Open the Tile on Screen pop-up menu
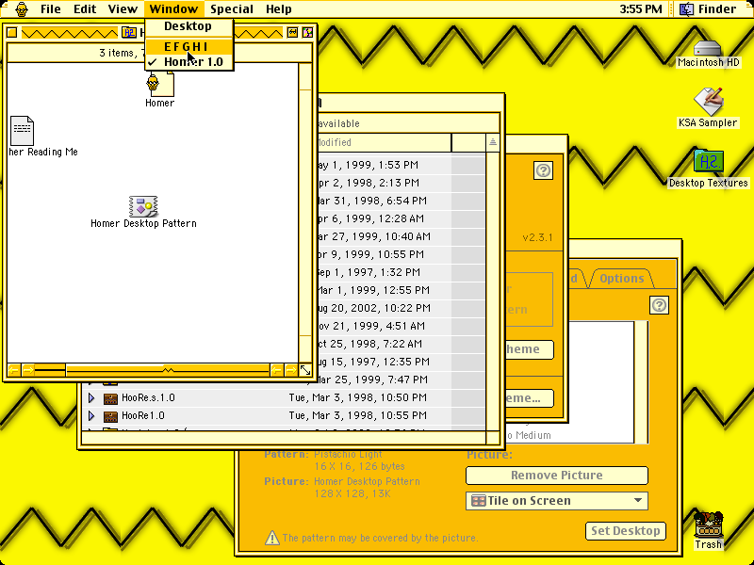The image size is (754, 565). (557, 501)
